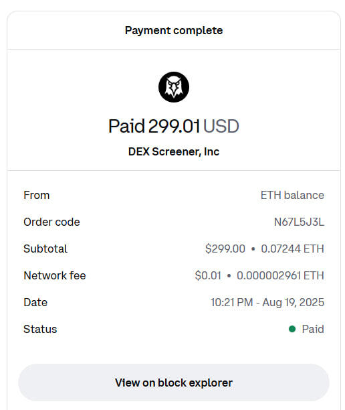
Task: Click the ETH balance source value
Action: pos(292,196)
